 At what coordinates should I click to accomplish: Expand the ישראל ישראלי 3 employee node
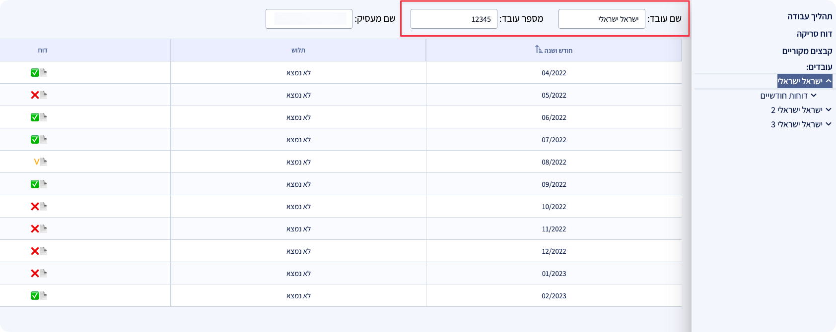pyautogui.click(x=829, y=124)
